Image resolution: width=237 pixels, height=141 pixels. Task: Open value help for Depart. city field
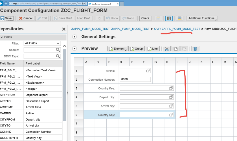click(171, 97)
